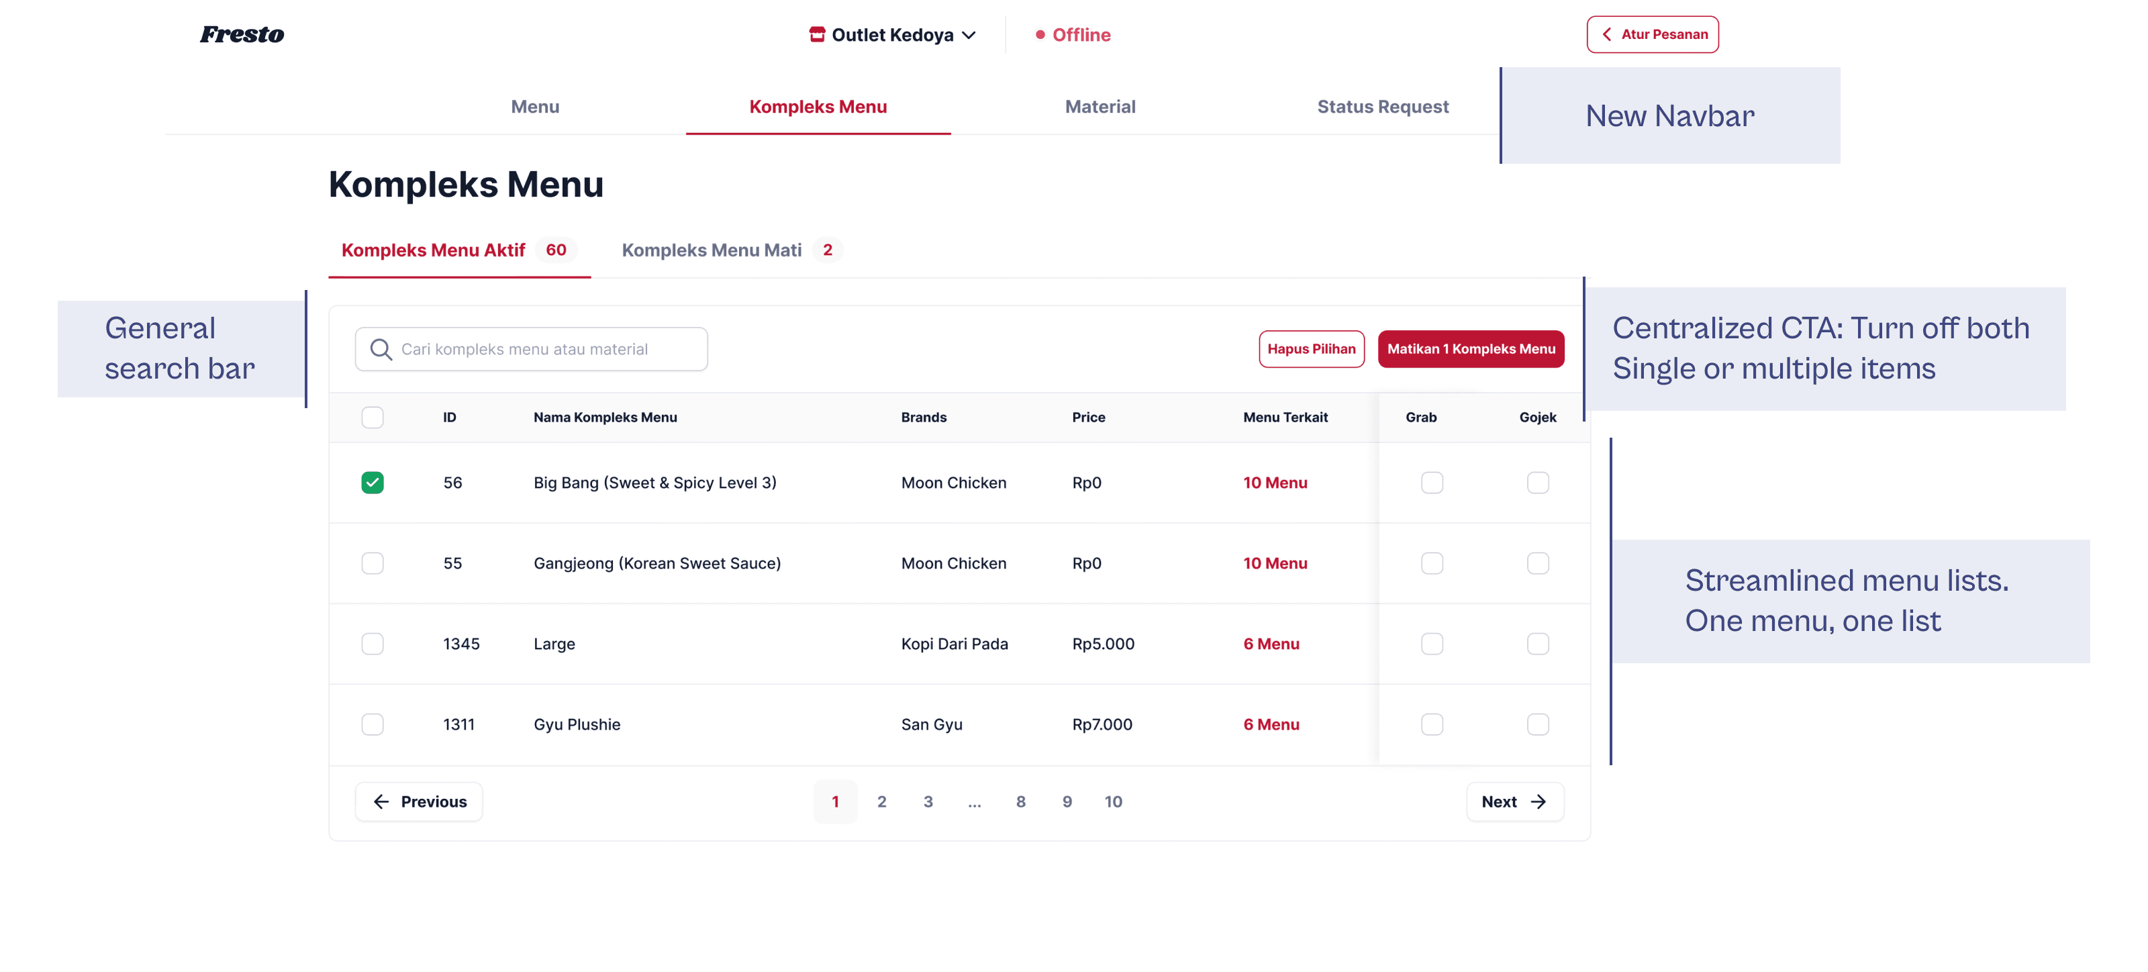Enable Grab checkbox for Gangjeong row
Viewport: 2148px width, 972px height.
(1432, 563)
